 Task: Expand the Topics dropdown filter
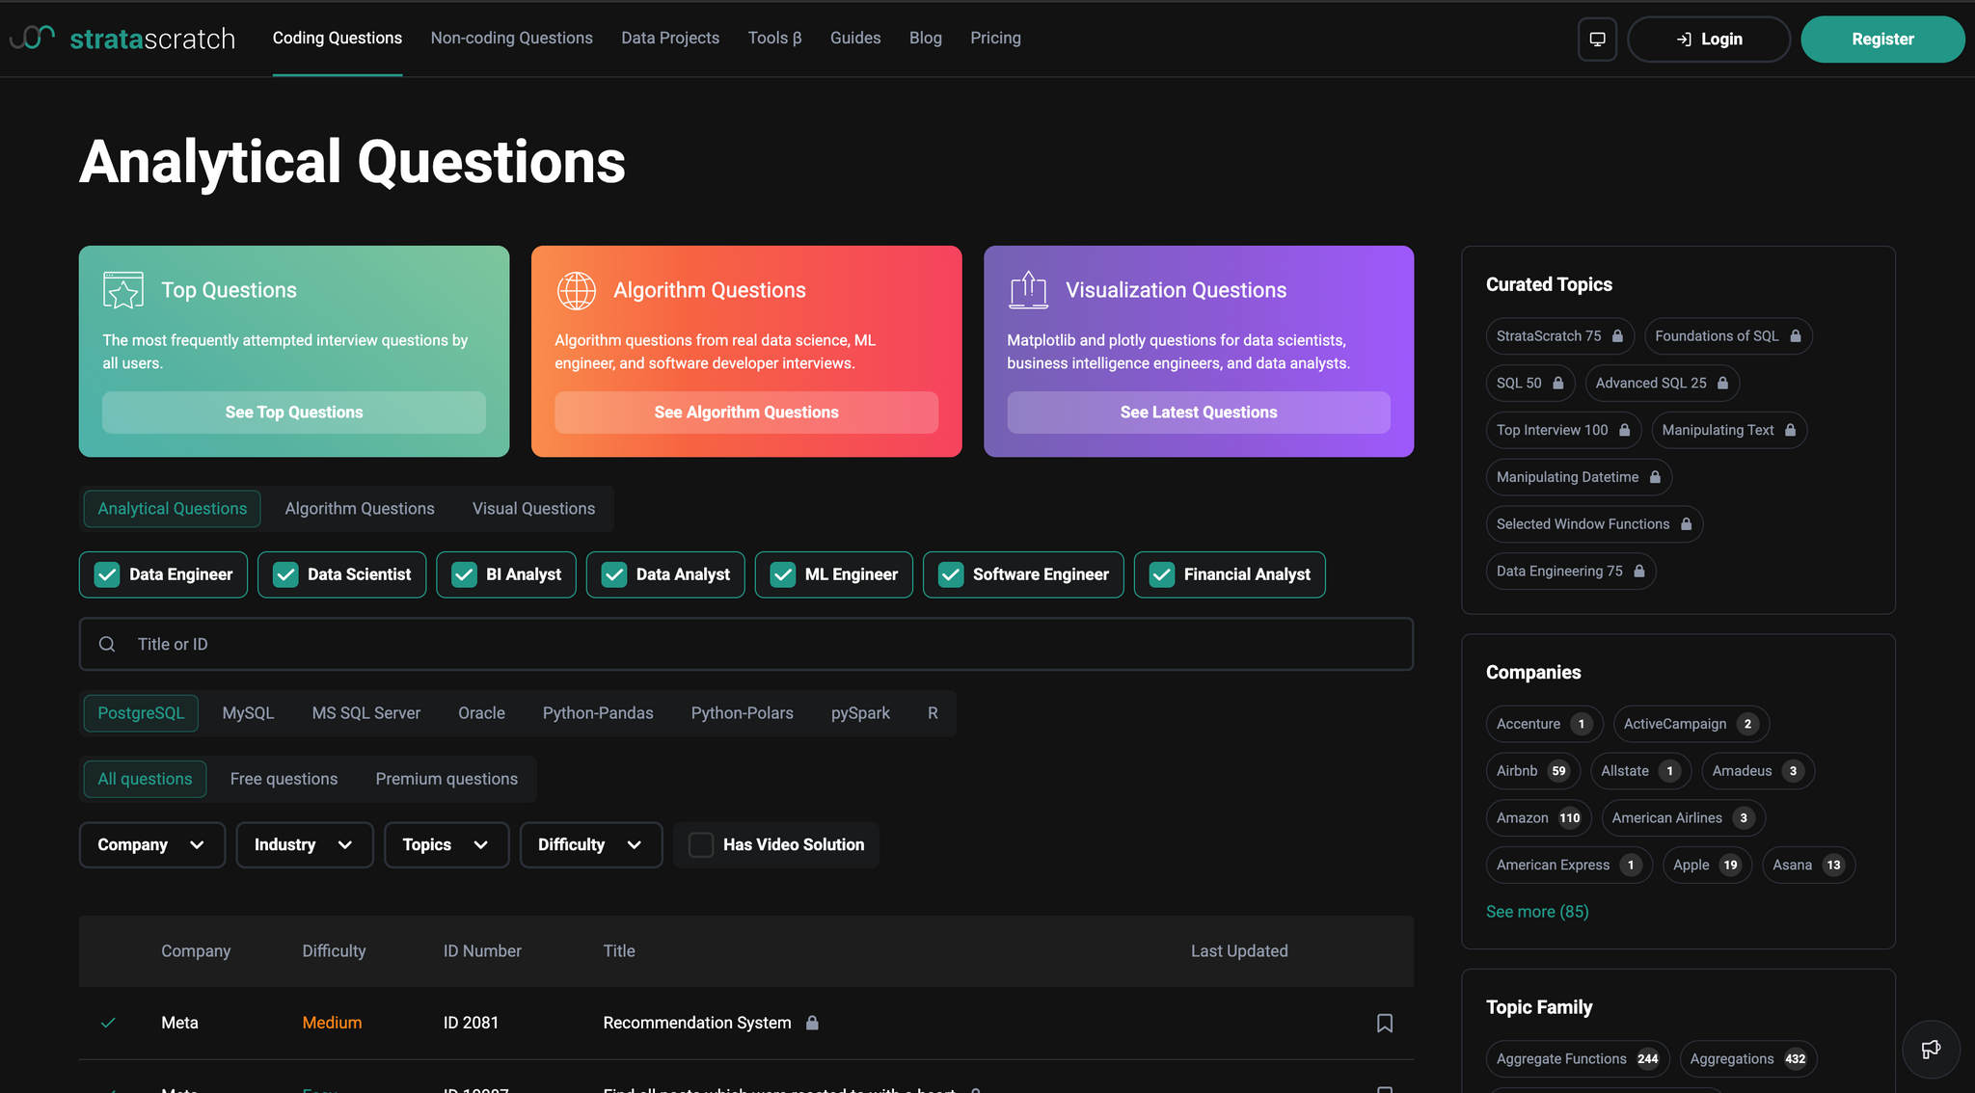pos(446,844)
